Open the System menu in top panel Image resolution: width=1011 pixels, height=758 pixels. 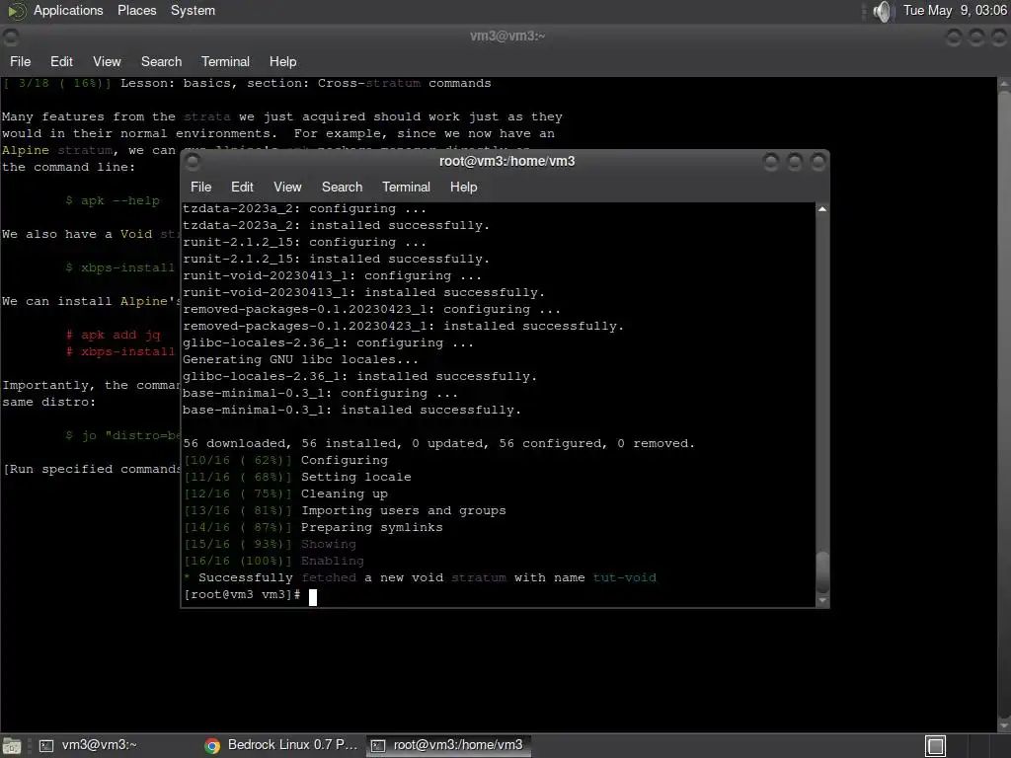click(x=193, y=10)
